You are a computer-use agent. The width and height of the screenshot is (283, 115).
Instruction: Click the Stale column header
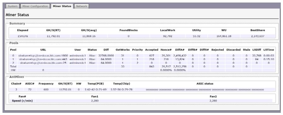point(246,50)
